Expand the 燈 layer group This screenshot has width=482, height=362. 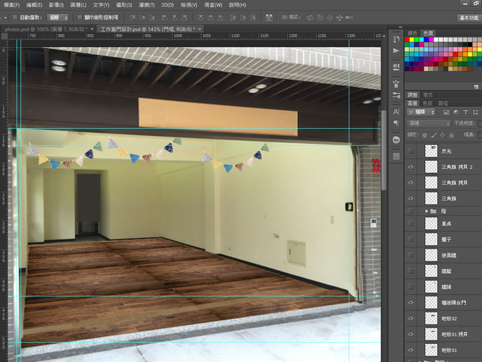coord(427,212)
